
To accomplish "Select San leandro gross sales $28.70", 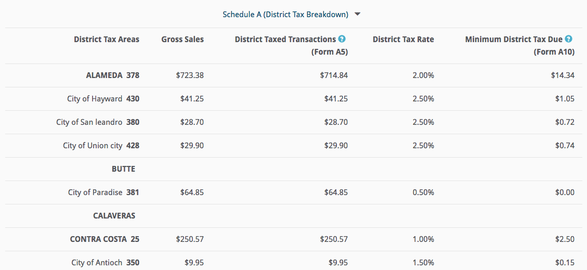I will click(192, 122).
